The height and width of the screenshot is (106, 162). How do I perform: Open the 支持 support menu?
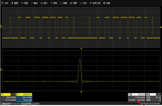pos(107,3)
